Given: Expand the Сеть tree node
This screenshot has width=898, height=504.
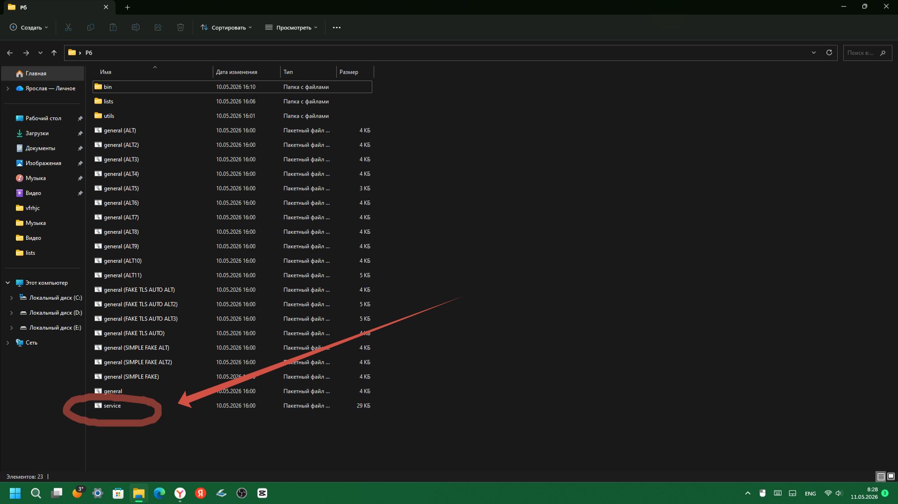Looking at the screenshot, I should (7, 343).
